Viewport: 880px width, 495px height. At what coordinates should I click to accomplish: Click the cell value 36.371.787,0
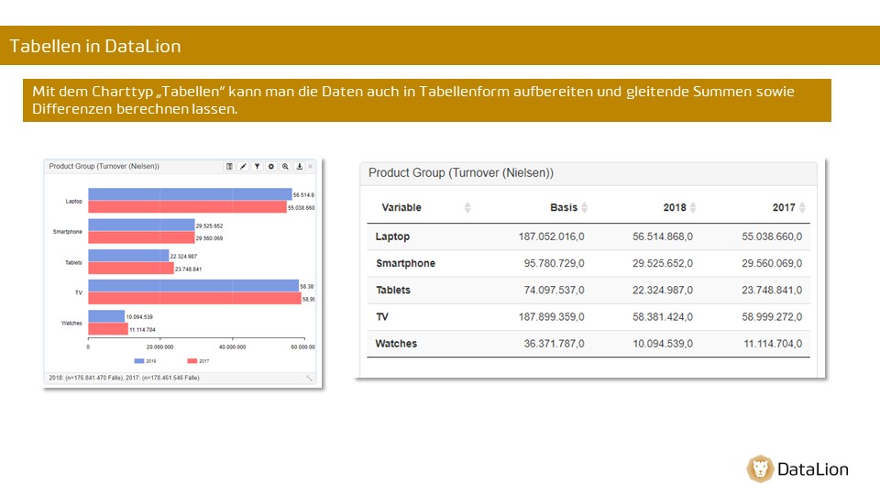pos(554,344)
